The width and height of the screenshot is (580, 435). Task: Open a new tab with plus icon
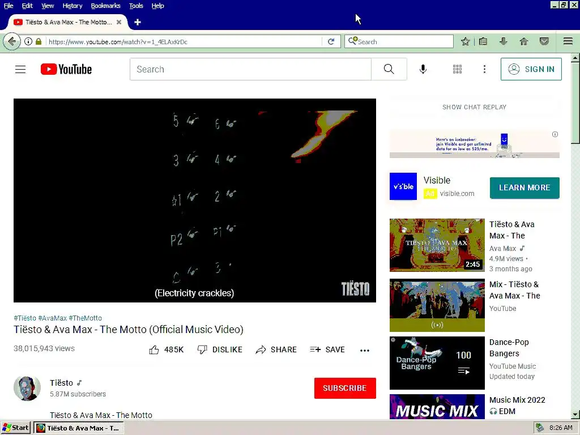click(x=138, y=22)
